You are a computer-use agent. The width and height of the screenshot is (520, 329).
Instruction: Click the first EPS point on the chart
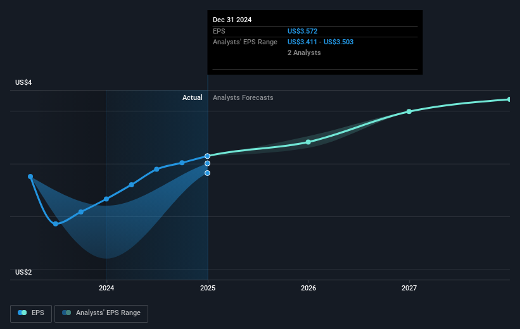tap(30, 177)
